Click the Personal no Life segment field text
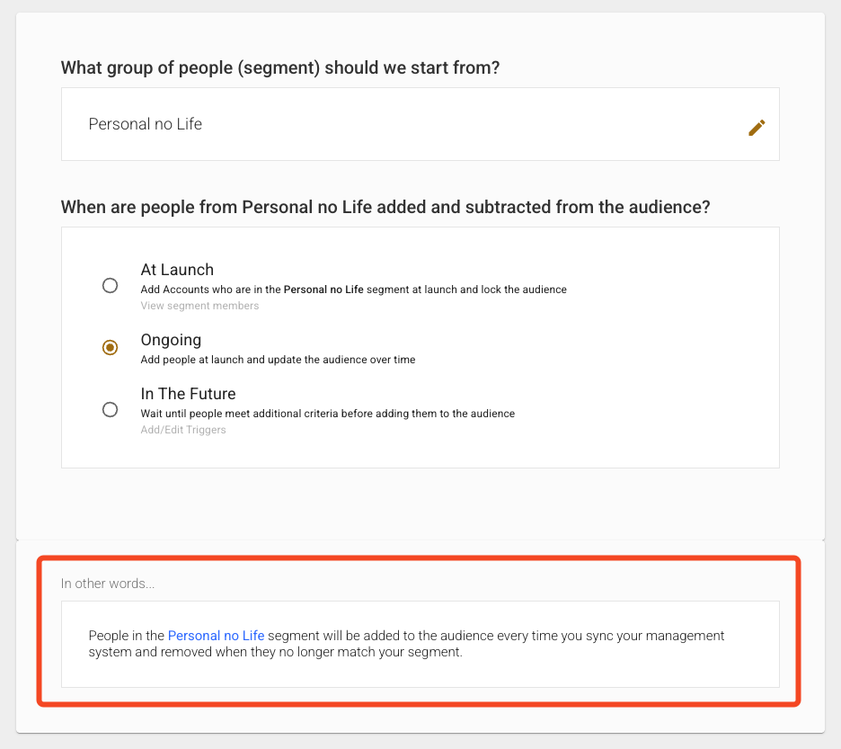Screen dimensions: 841x749 [146, 124]
